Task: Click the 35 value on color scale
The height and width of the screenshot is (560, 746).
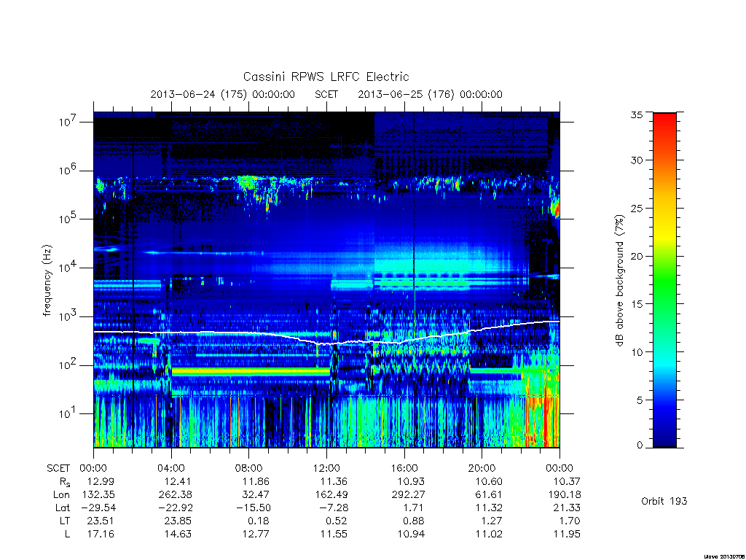Action: [x=637, y=114]
